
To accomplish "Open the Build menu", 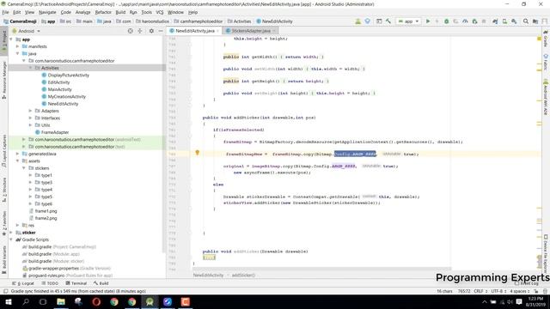I will [x=120, y=12].
